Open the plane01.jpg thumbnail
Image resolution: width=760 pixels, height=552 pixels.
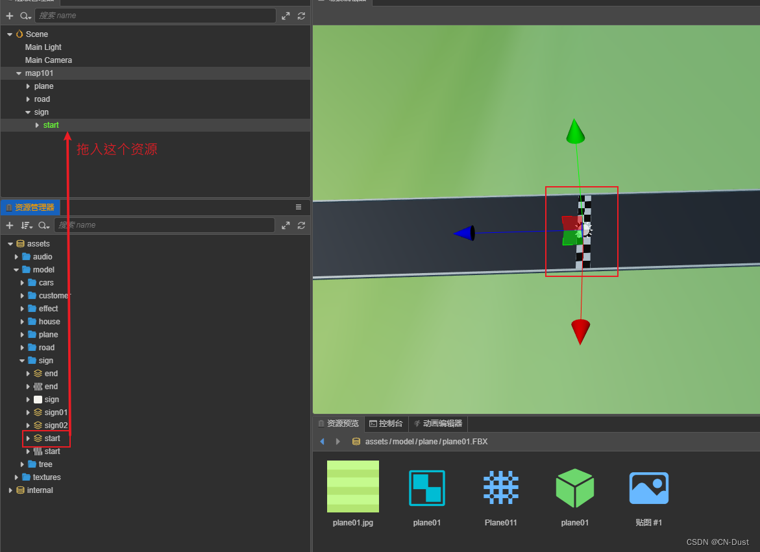coord(353,486)
